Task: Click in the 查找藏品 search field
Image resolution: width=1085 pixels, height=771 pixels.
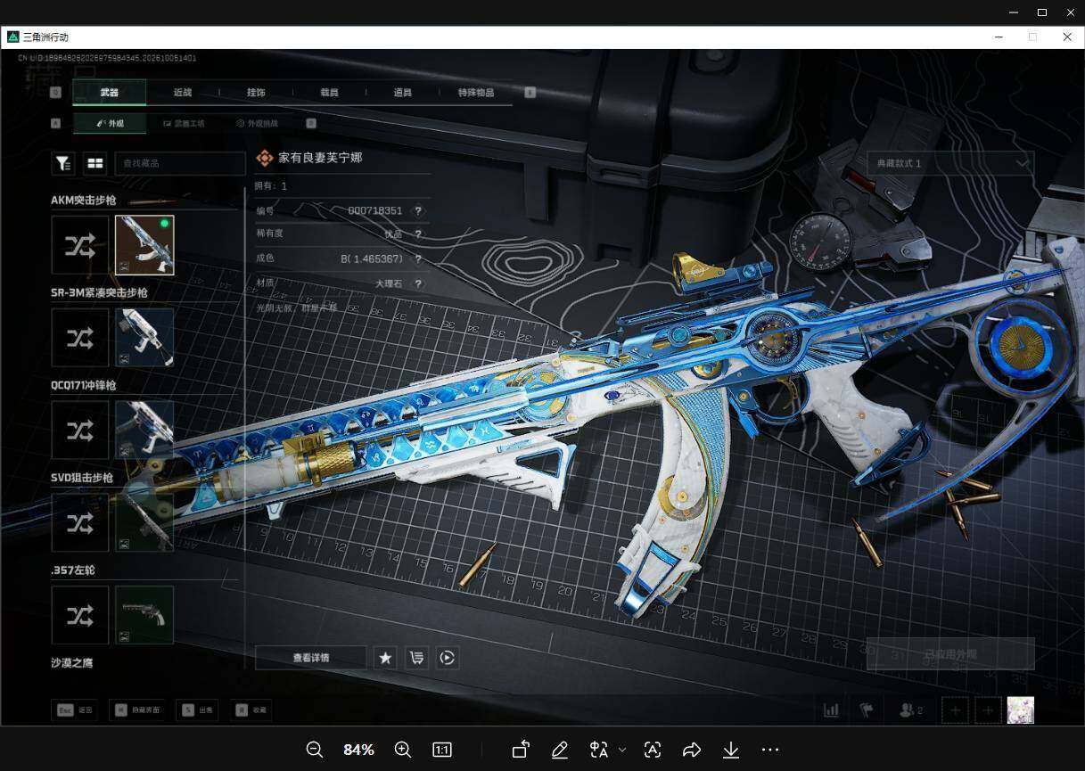Action: coord(180,163)
